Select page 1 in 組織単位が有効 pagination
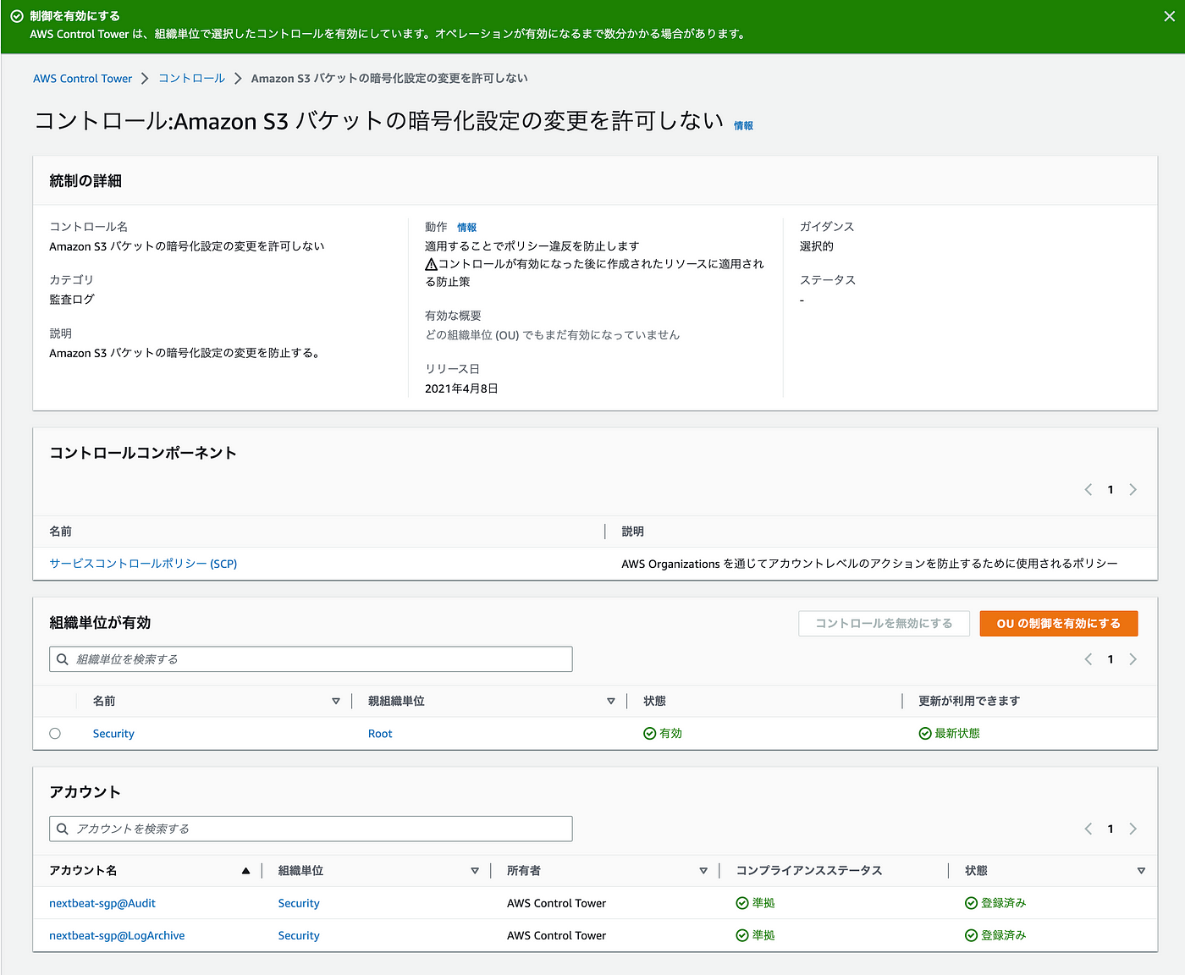 1111,659
